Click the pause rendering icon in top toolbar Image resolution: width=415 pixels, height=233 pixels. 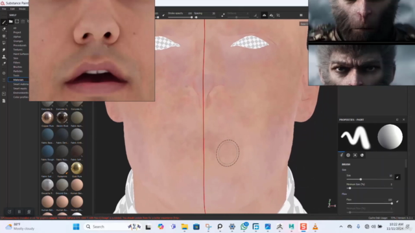[301, 16]
